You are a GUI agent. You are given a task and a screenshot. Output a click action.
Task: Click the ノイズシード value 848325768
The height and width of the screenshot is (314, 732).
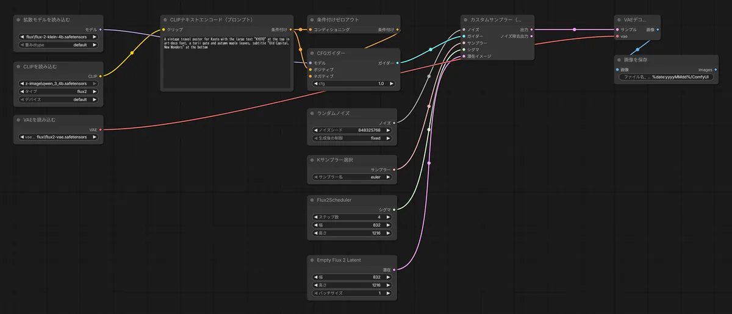[369, 130]
